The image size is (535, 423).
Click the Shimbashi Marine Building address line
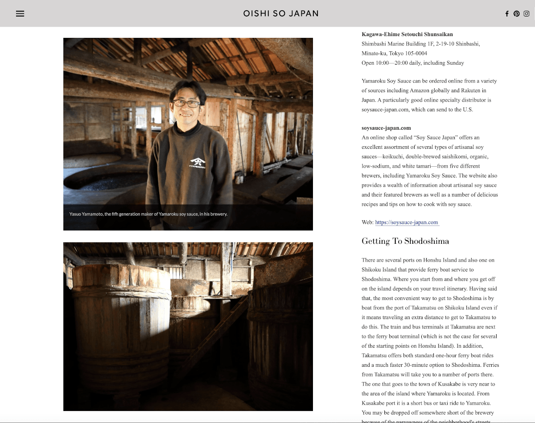pyautogui.click(x=421, y=48)
